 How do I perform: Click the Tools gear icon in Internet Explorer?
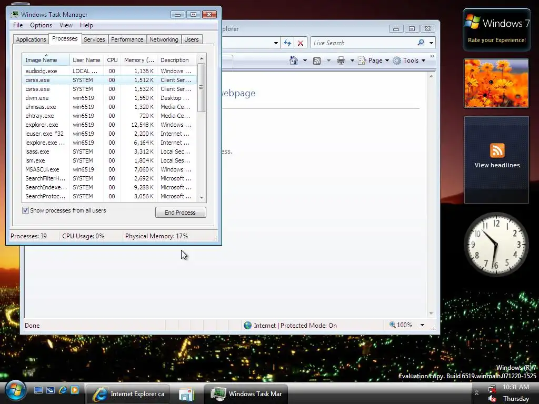397,60
